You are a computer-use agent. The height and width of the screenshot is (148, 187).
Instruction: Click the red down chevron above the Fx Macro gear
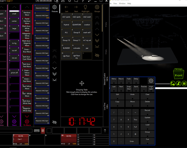pos(27,116)
